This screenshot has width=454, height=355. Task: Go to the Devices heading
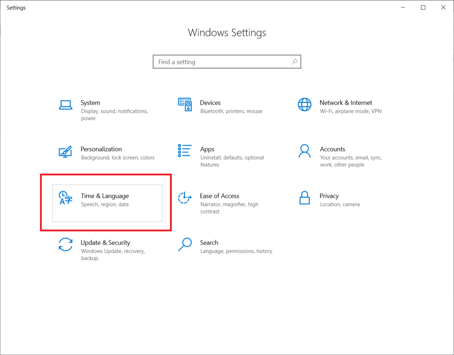point(210,103)
